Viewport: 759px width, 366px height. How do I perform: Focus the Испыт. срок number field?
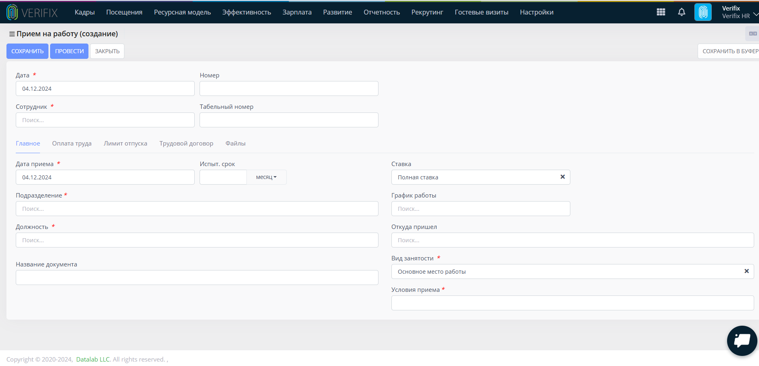pyautogui.click(x=223, y=177)
